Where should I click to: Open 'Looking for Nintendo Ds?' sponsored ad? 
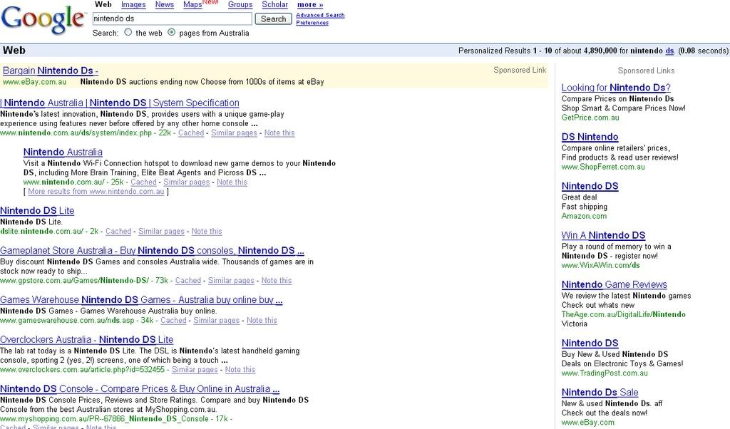tap(616, 88)
